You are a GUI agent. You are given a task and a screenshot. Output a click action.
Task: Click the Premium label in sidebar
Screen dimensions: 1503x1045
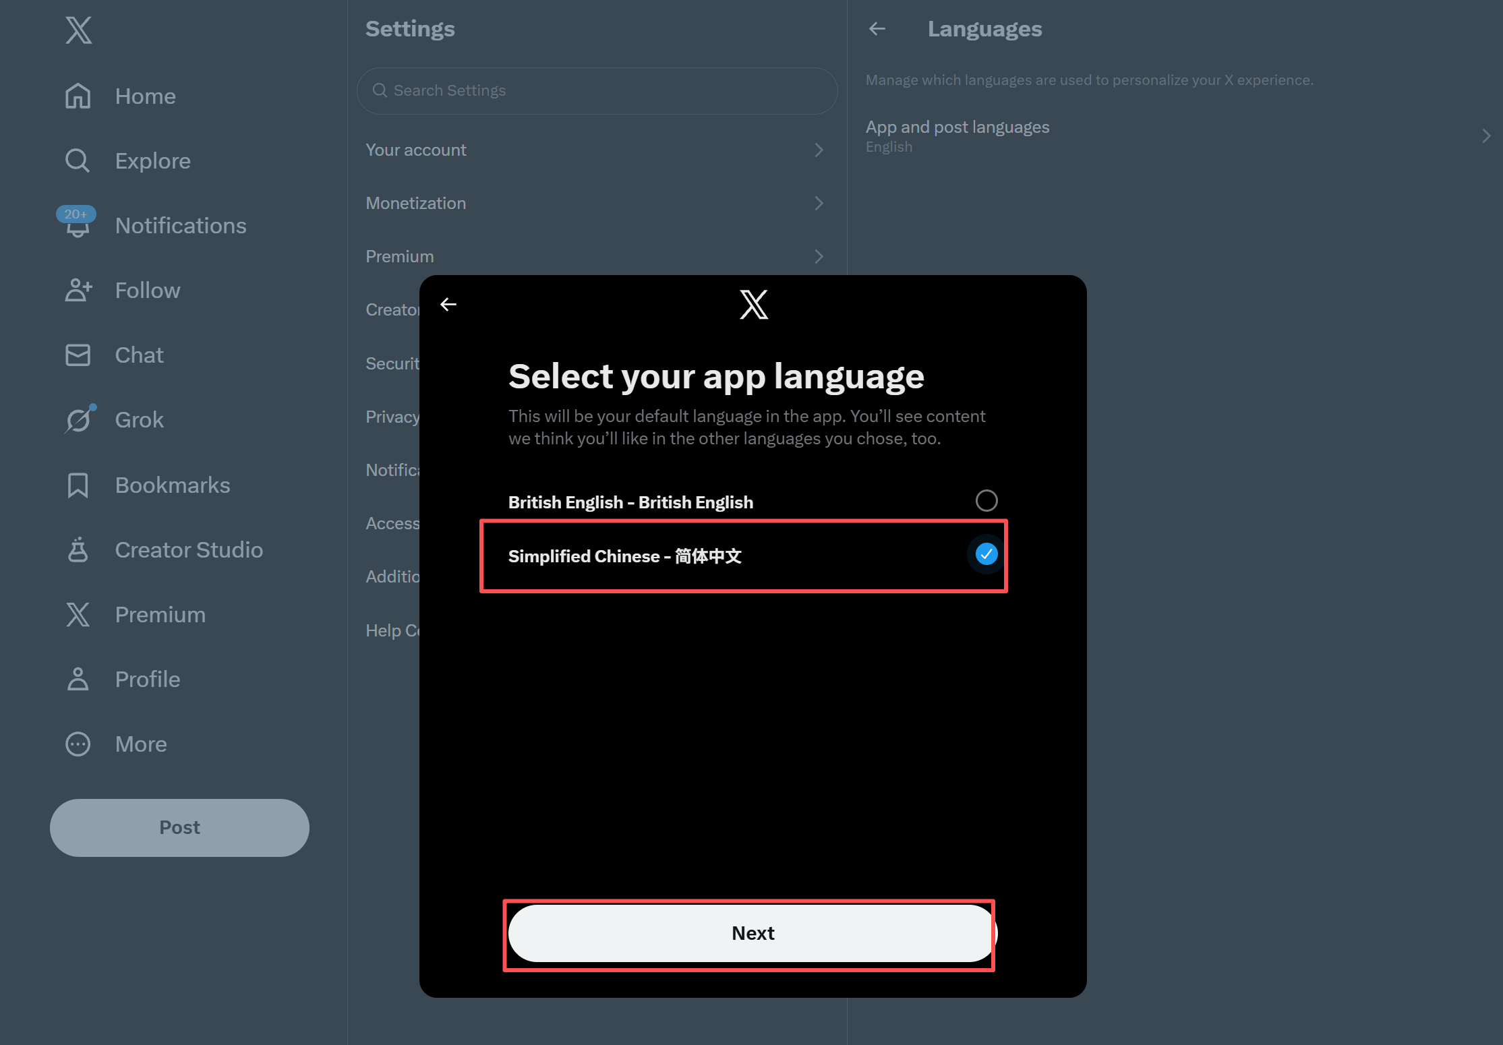point(160,615)
